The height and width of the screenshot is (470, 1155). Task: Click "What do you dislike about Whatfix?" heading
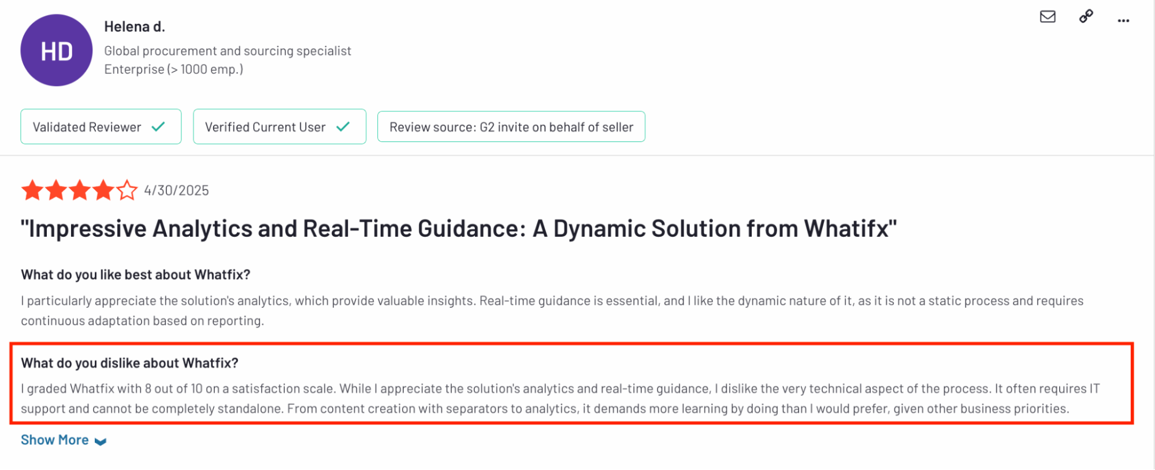(x=129, y=363)
